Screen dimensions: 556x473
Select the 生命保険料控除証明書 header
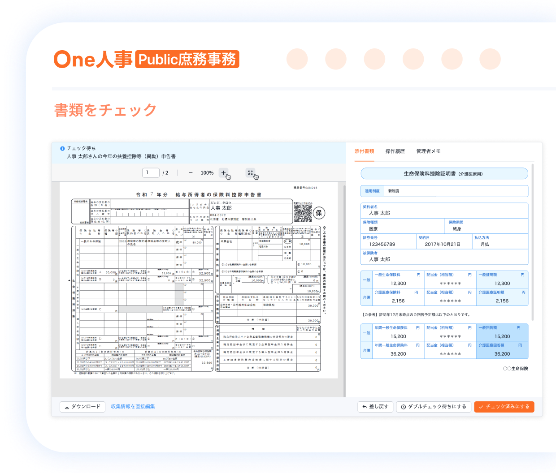coord(444,174)
